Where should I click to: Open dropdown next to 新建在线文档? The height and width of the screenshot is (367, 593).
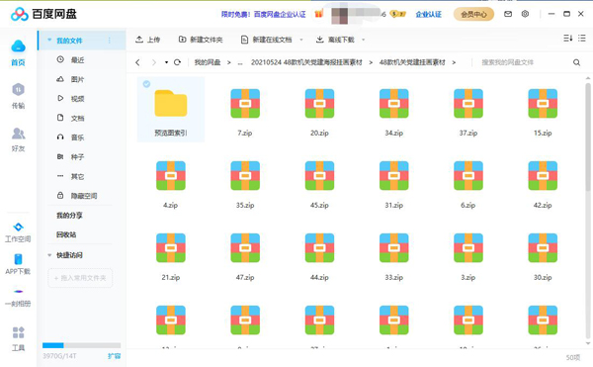point(301,40)
